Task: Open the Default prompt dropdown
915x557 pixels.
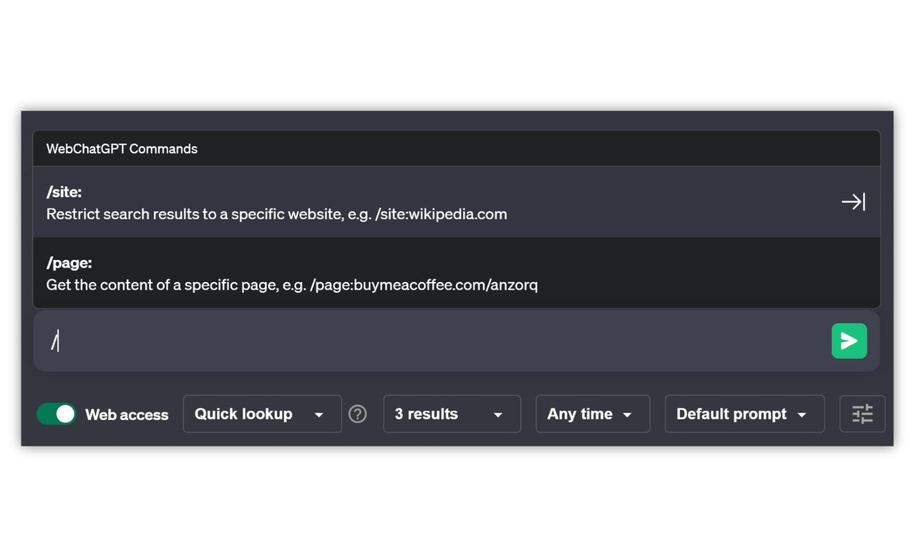Action: point(744,414)
